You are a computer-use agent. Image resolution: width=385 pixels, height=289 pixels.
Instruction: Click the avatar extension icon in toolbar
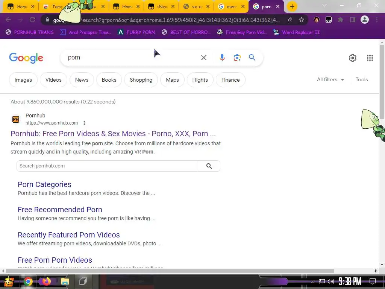317,20
